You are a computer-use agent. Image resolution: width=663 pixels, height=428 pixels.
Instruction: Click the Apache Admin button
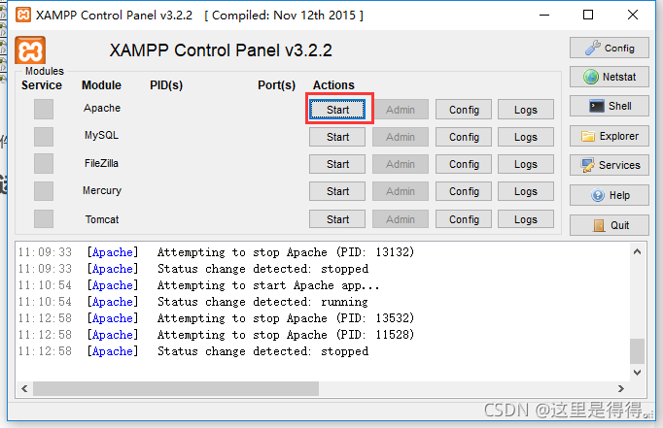click(400, 110)
